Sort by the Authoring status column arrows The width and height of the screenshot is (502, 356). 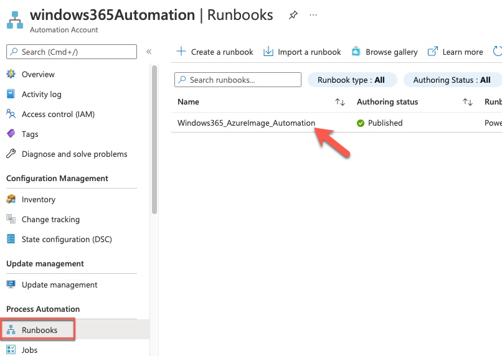pos(467,102)
